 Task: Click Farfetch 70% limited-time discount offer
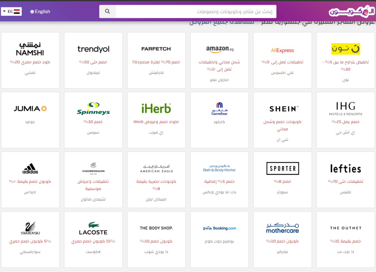pyautogui.click(x=156, y=62)
